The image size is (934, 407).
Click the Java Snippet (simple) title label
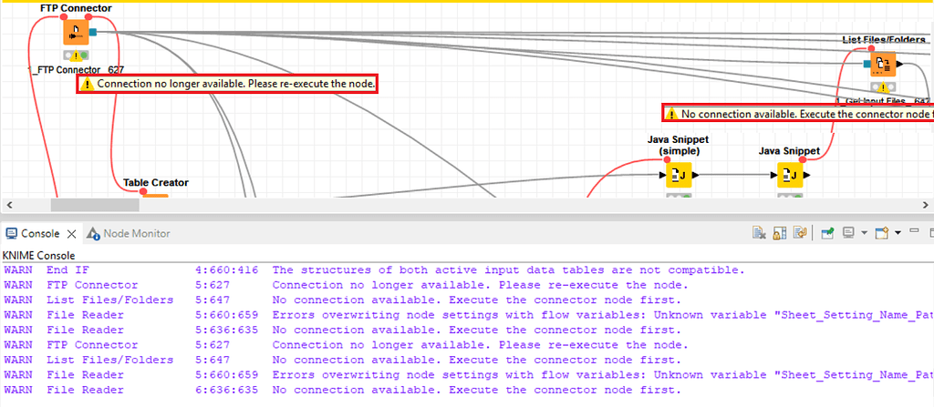[x=678, y=145]
